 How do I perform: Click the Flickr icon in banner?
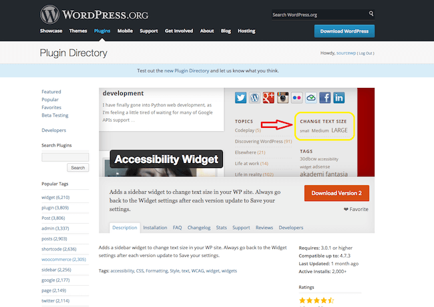tap(296, 98)
